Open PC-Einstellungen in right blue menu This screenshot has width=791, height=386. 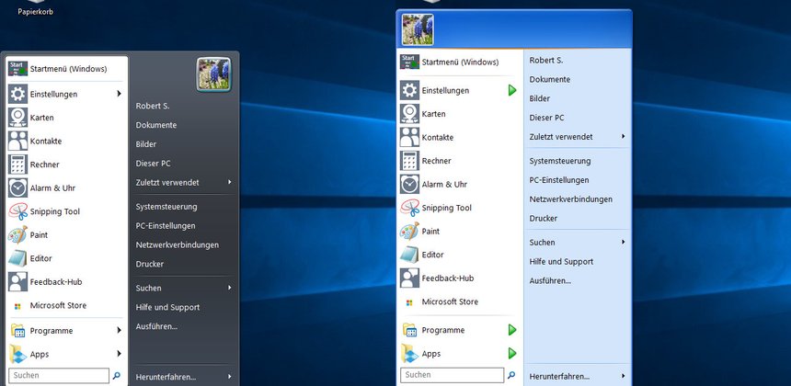coord(559,180)
